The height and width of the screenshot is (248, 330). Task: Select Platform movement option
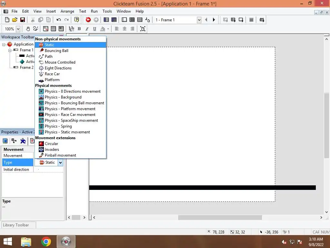pyautogui.click(x=71, y=80)
